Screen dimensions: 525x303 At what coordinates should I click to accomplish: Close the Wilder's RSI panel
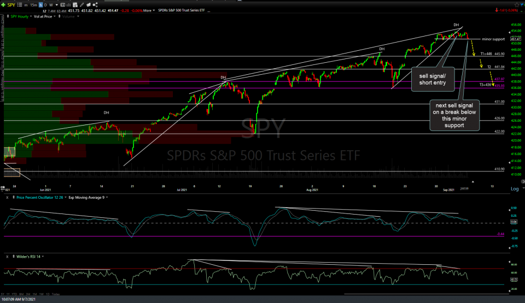(x=7, y=257)
